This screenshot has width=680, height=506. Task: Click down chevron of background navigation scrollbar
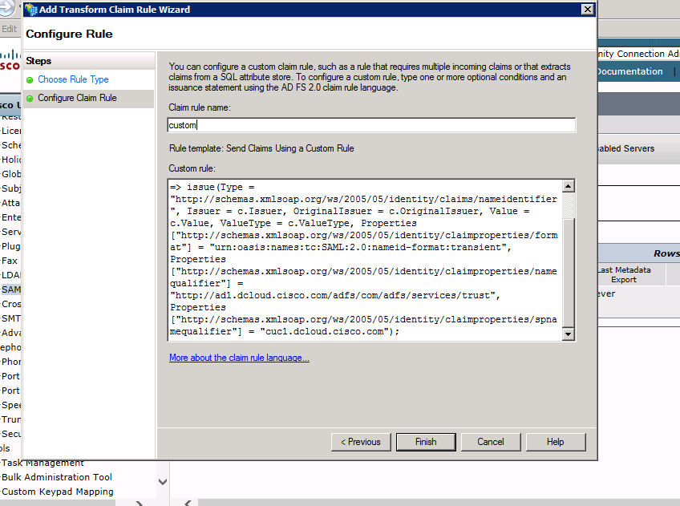click(163, 482)
